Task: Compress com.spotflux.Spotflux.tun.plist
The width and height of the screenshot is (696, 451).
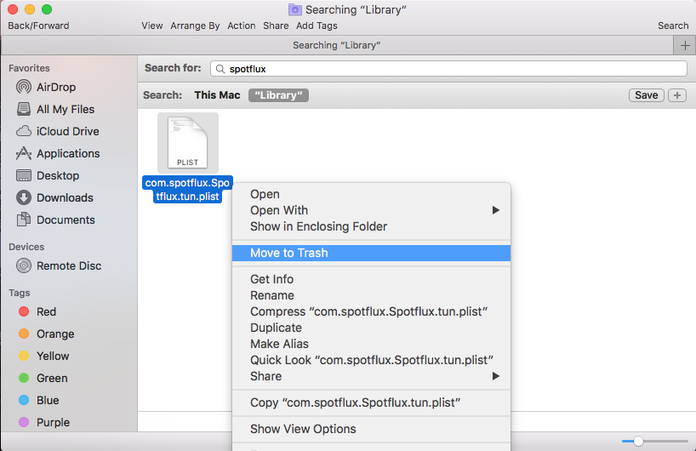Action: pyautogui.click(x=371, y=311)
